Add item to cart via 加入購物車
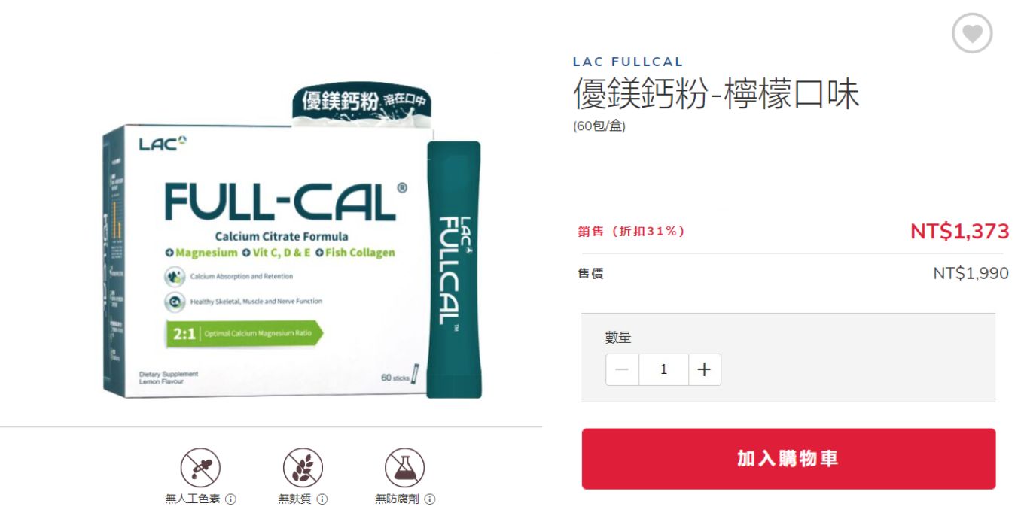The width and height of the screenshot is (1024, 528). [788, 459]
